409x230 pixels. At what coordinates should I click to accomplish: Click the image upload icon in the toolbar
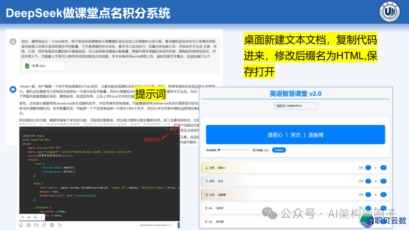[29, 225]
